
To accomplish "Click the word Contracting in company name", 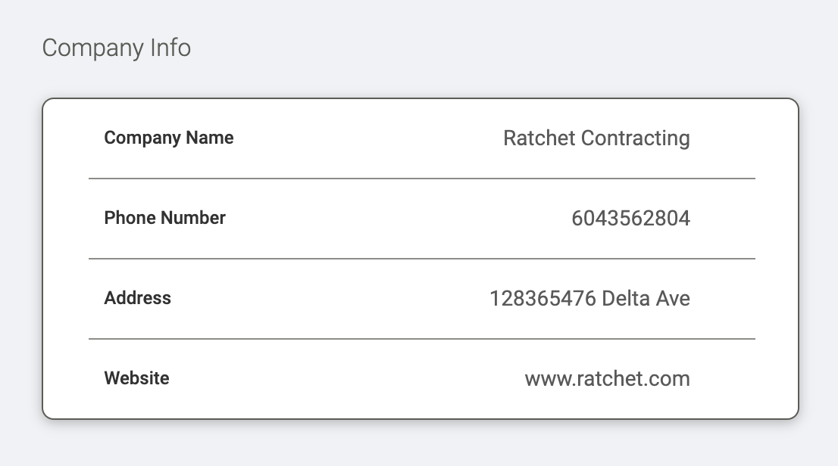I will (636, 138).
